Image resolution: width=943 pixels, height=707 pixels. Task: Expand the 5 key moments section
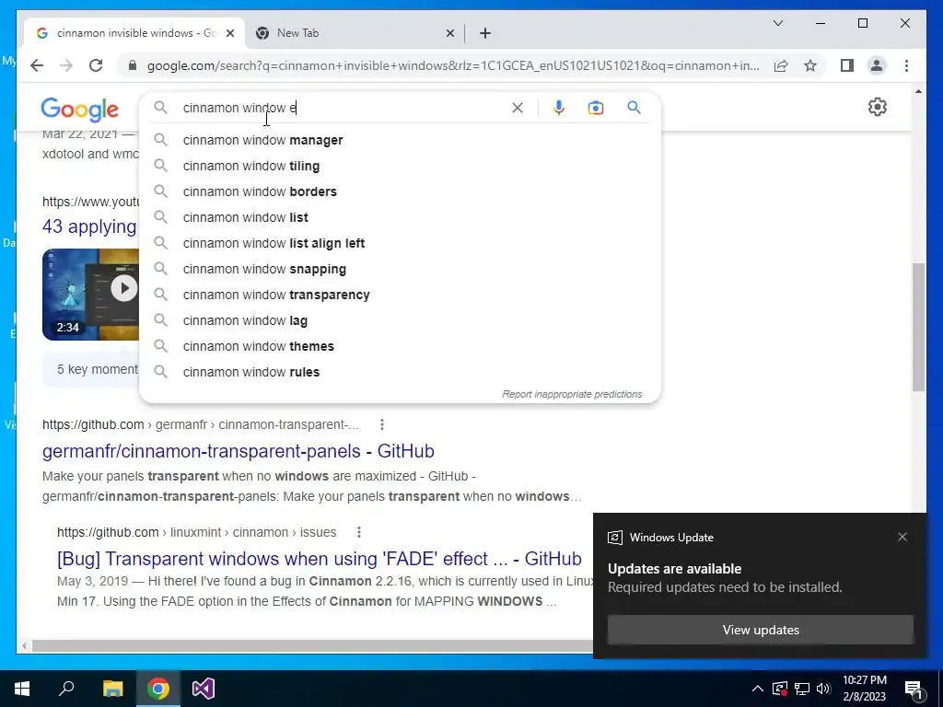pyautogui.click(x=91, y=369)
